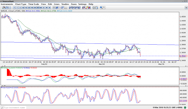The image size is (188, 109).
Task: Switch to tick (T) time scale
Action: [14, 8]
